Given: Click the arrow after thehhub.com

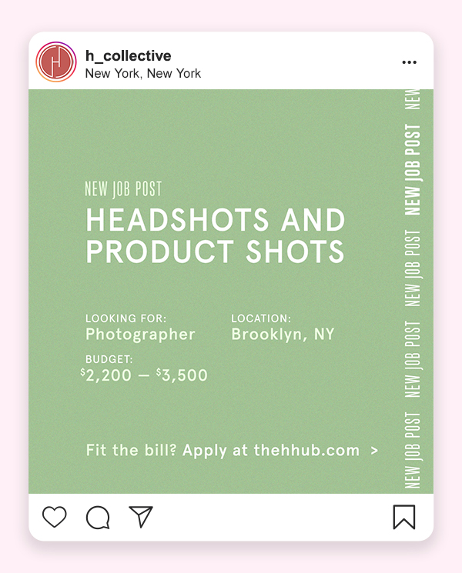Looking at the screenshot, I should point(374,451).
